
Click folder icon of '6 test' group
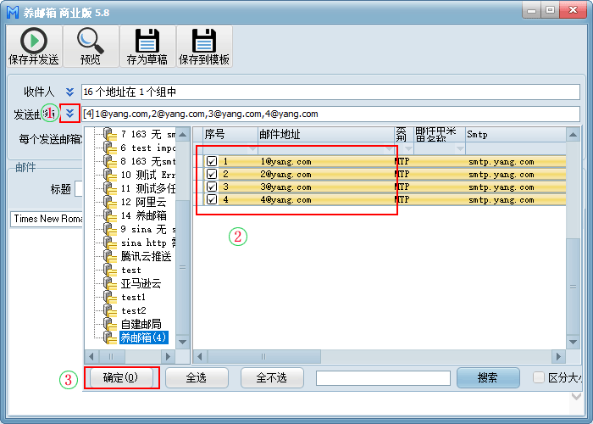tap(110, 148)
